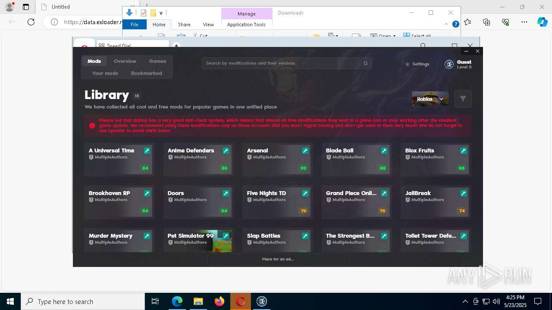This screenshot has height=310, width=552.
Task: Open wrench icon on Doors card
Action: (x=226, y=193)
